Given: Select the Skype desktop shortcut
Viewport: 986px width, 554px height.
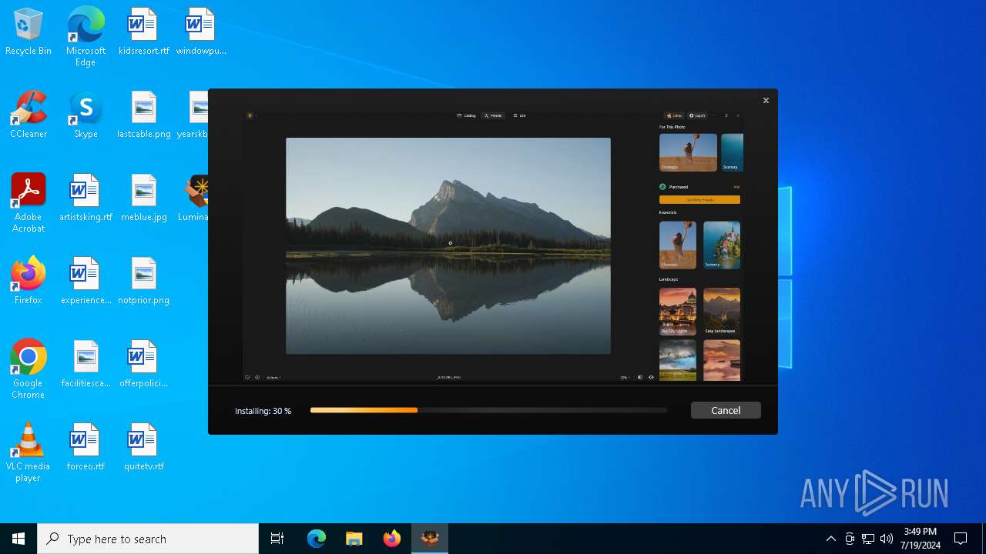Looking at the screenshot, I should pyautogui.click(x=86, y=115).
